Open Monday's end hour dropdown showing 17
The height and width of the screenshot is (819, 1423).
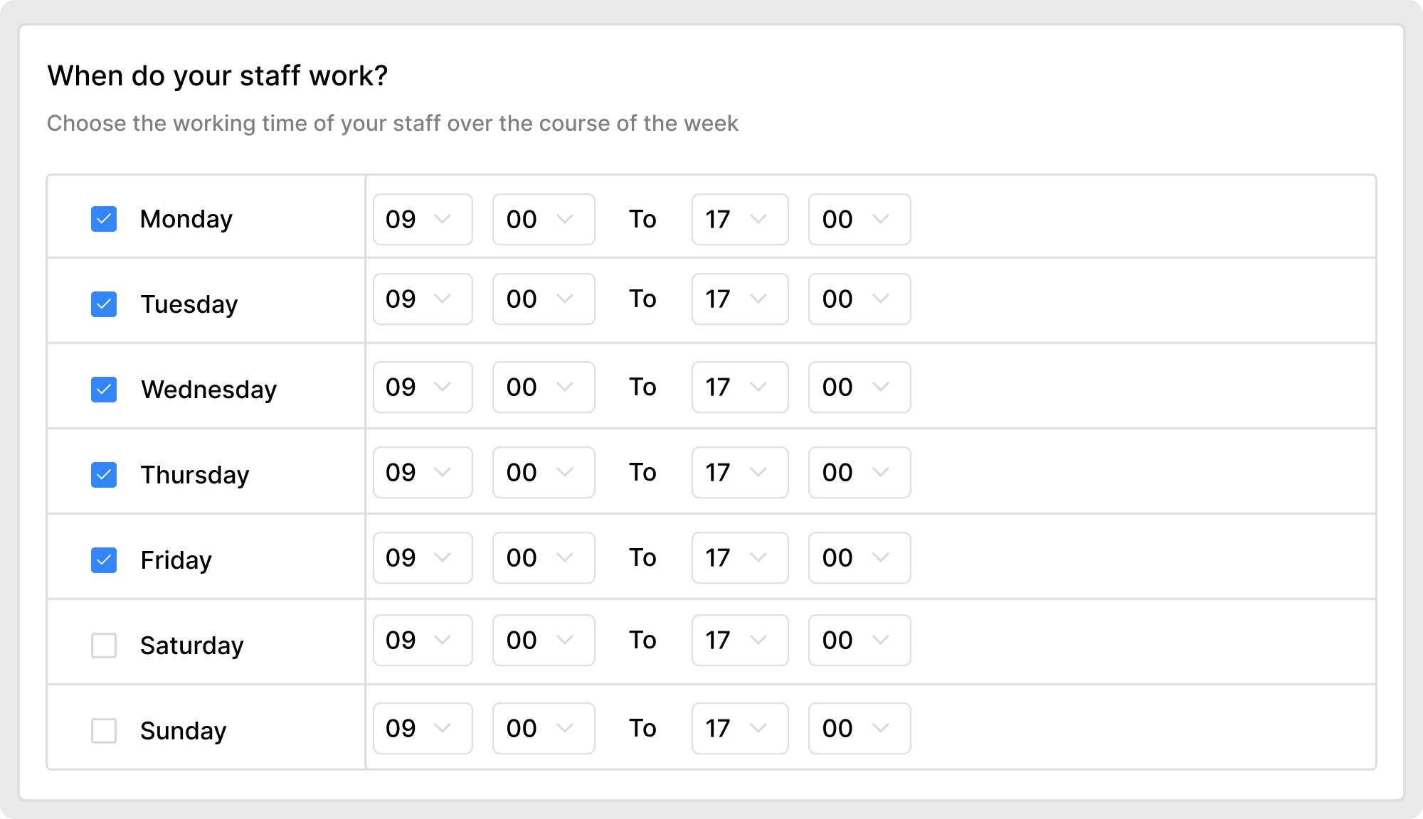739,219
